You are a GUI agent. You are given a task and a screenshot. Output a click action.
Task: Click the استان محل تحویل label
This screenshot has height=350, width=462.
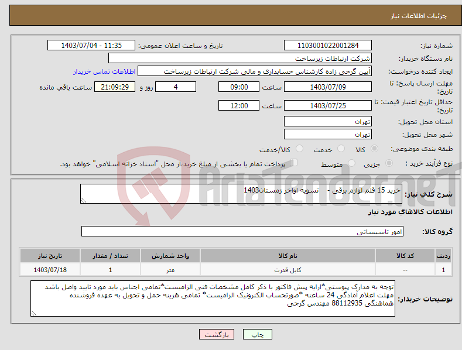tap(425, 122)
